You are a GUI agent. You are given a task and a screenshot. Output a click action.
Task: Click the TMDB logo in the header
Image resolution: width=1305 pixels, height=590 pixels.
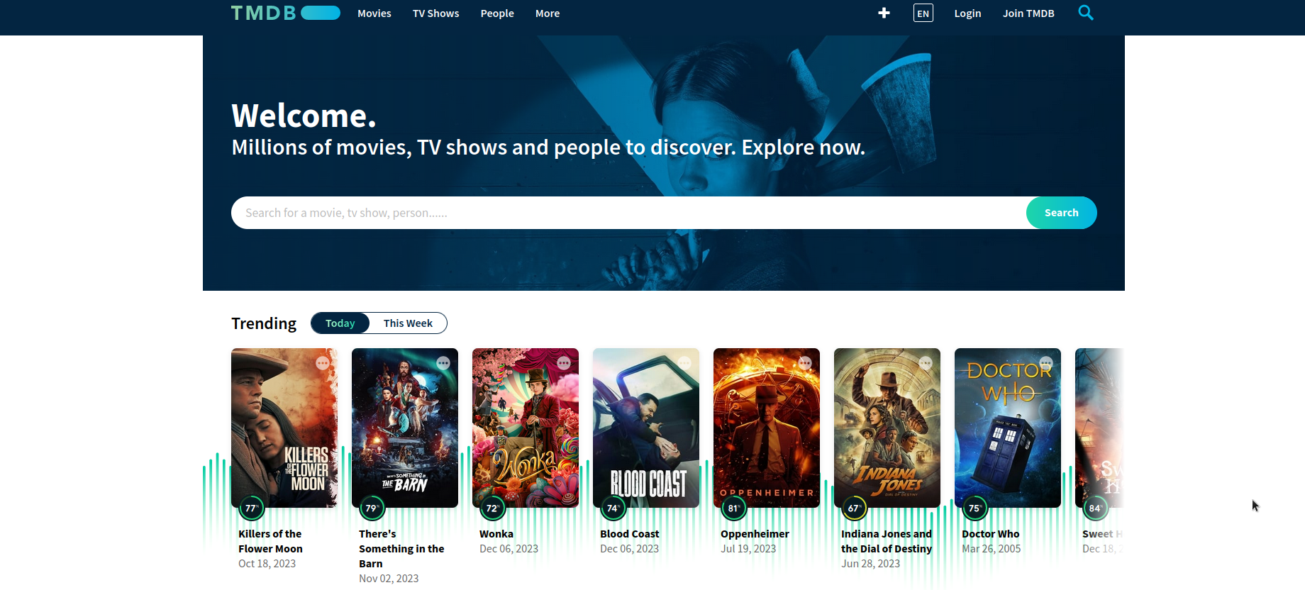(x=286, y=13)
